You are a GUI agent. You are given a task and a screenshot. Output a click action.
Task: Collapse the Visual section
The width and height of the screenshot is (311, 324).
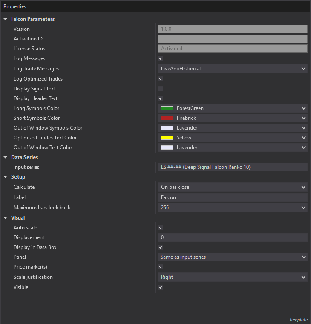[x=6, y=218]
